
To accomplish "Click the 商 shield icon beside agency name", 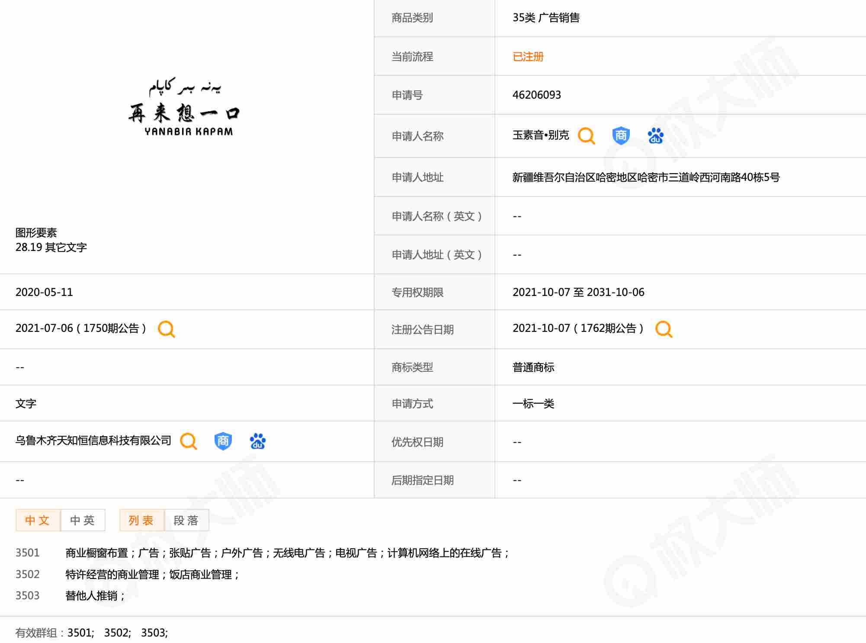I will pyautogui.click(x=223, y=441).
